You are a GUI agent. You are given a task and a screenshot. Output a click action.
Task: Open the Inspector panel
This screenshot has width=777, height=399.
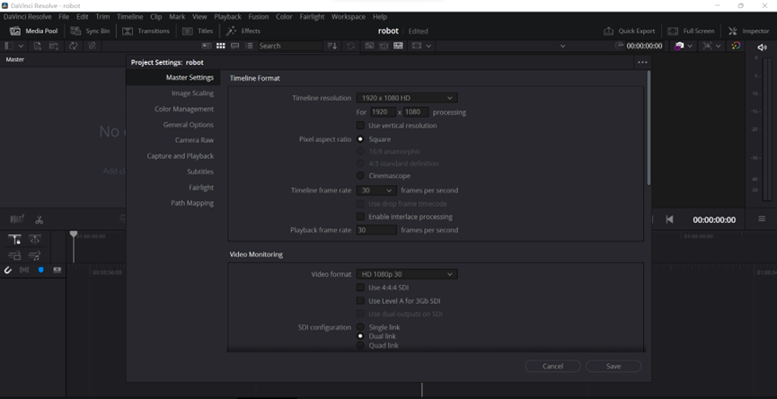coord(749,31)
